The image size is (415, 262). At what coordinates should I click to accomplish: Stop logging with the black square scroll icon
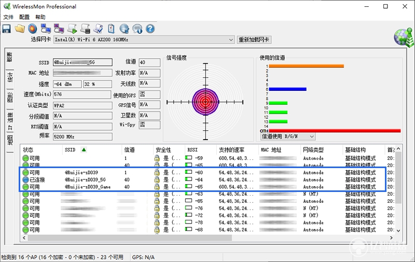point(85,29)
